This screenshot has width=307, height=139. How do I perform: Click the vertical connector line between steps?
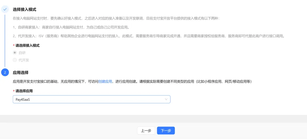tap(5, 40)
